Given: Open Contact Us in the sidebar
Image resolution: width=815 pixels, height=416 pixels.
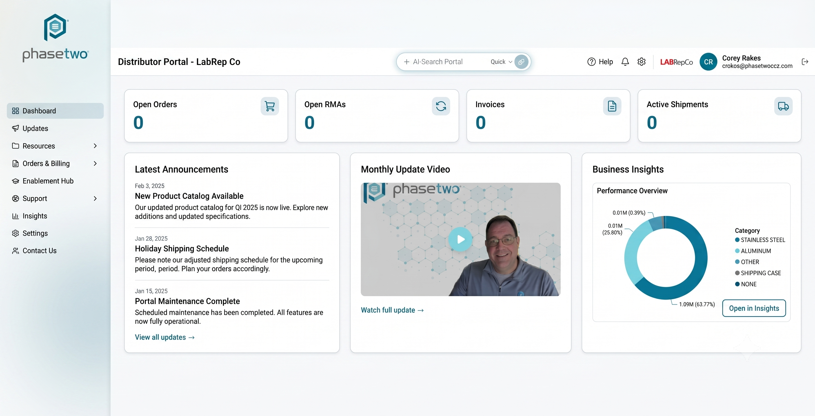Looking at the screenshot, I should coord(55,250).
